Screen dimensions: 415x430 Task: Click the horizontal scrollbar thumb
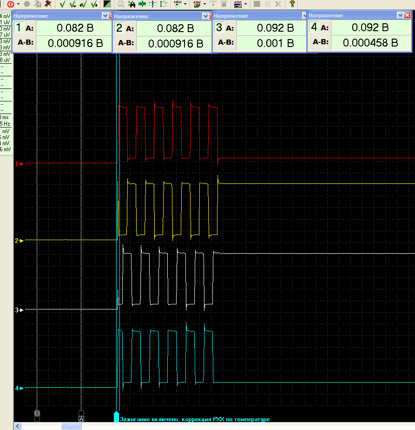pos(71,426)
